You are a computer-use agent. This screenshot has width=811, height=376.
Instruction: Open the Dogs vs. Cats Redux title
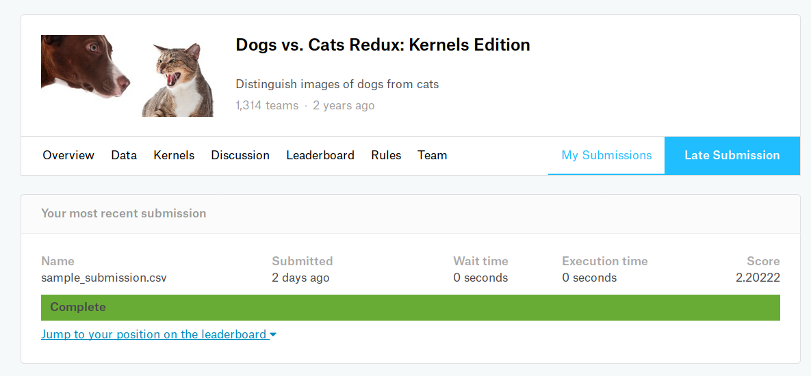[383, 45]
